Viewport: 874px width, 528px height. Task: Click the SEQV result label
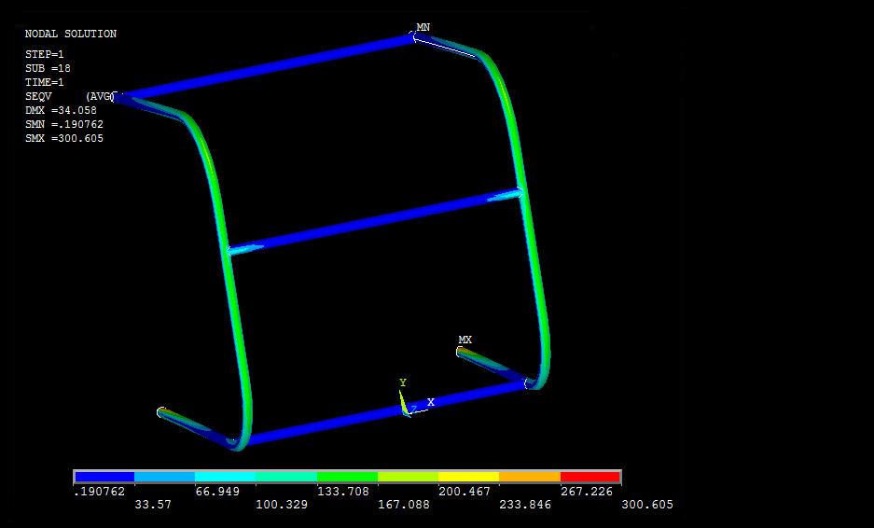tap(38, 96)
